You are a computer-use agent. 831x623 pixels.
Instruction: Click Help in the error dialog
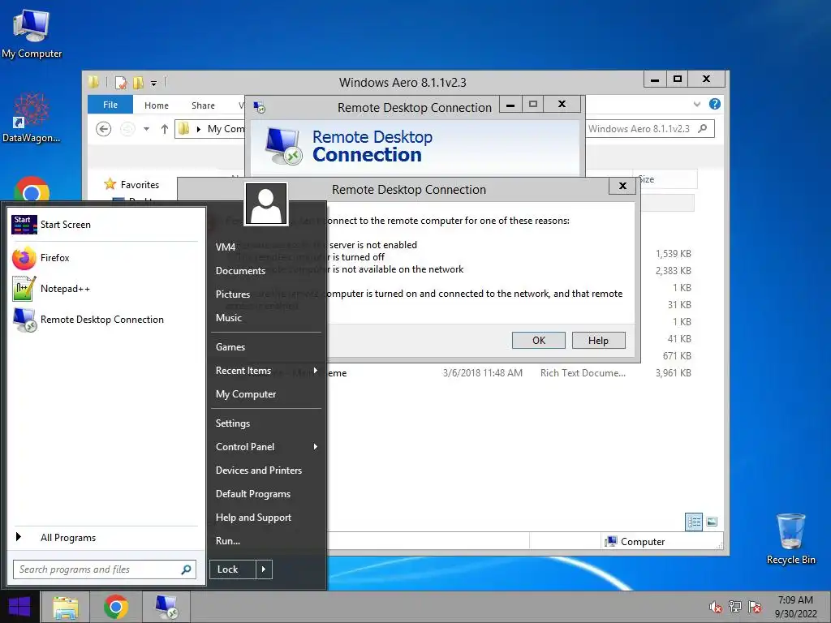598,340
